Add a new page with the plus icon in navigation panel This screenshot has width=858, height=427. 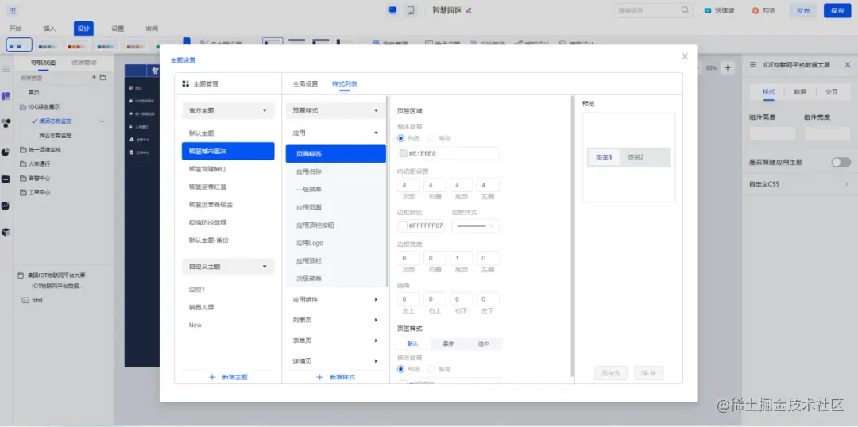click(x=94, y=78)
